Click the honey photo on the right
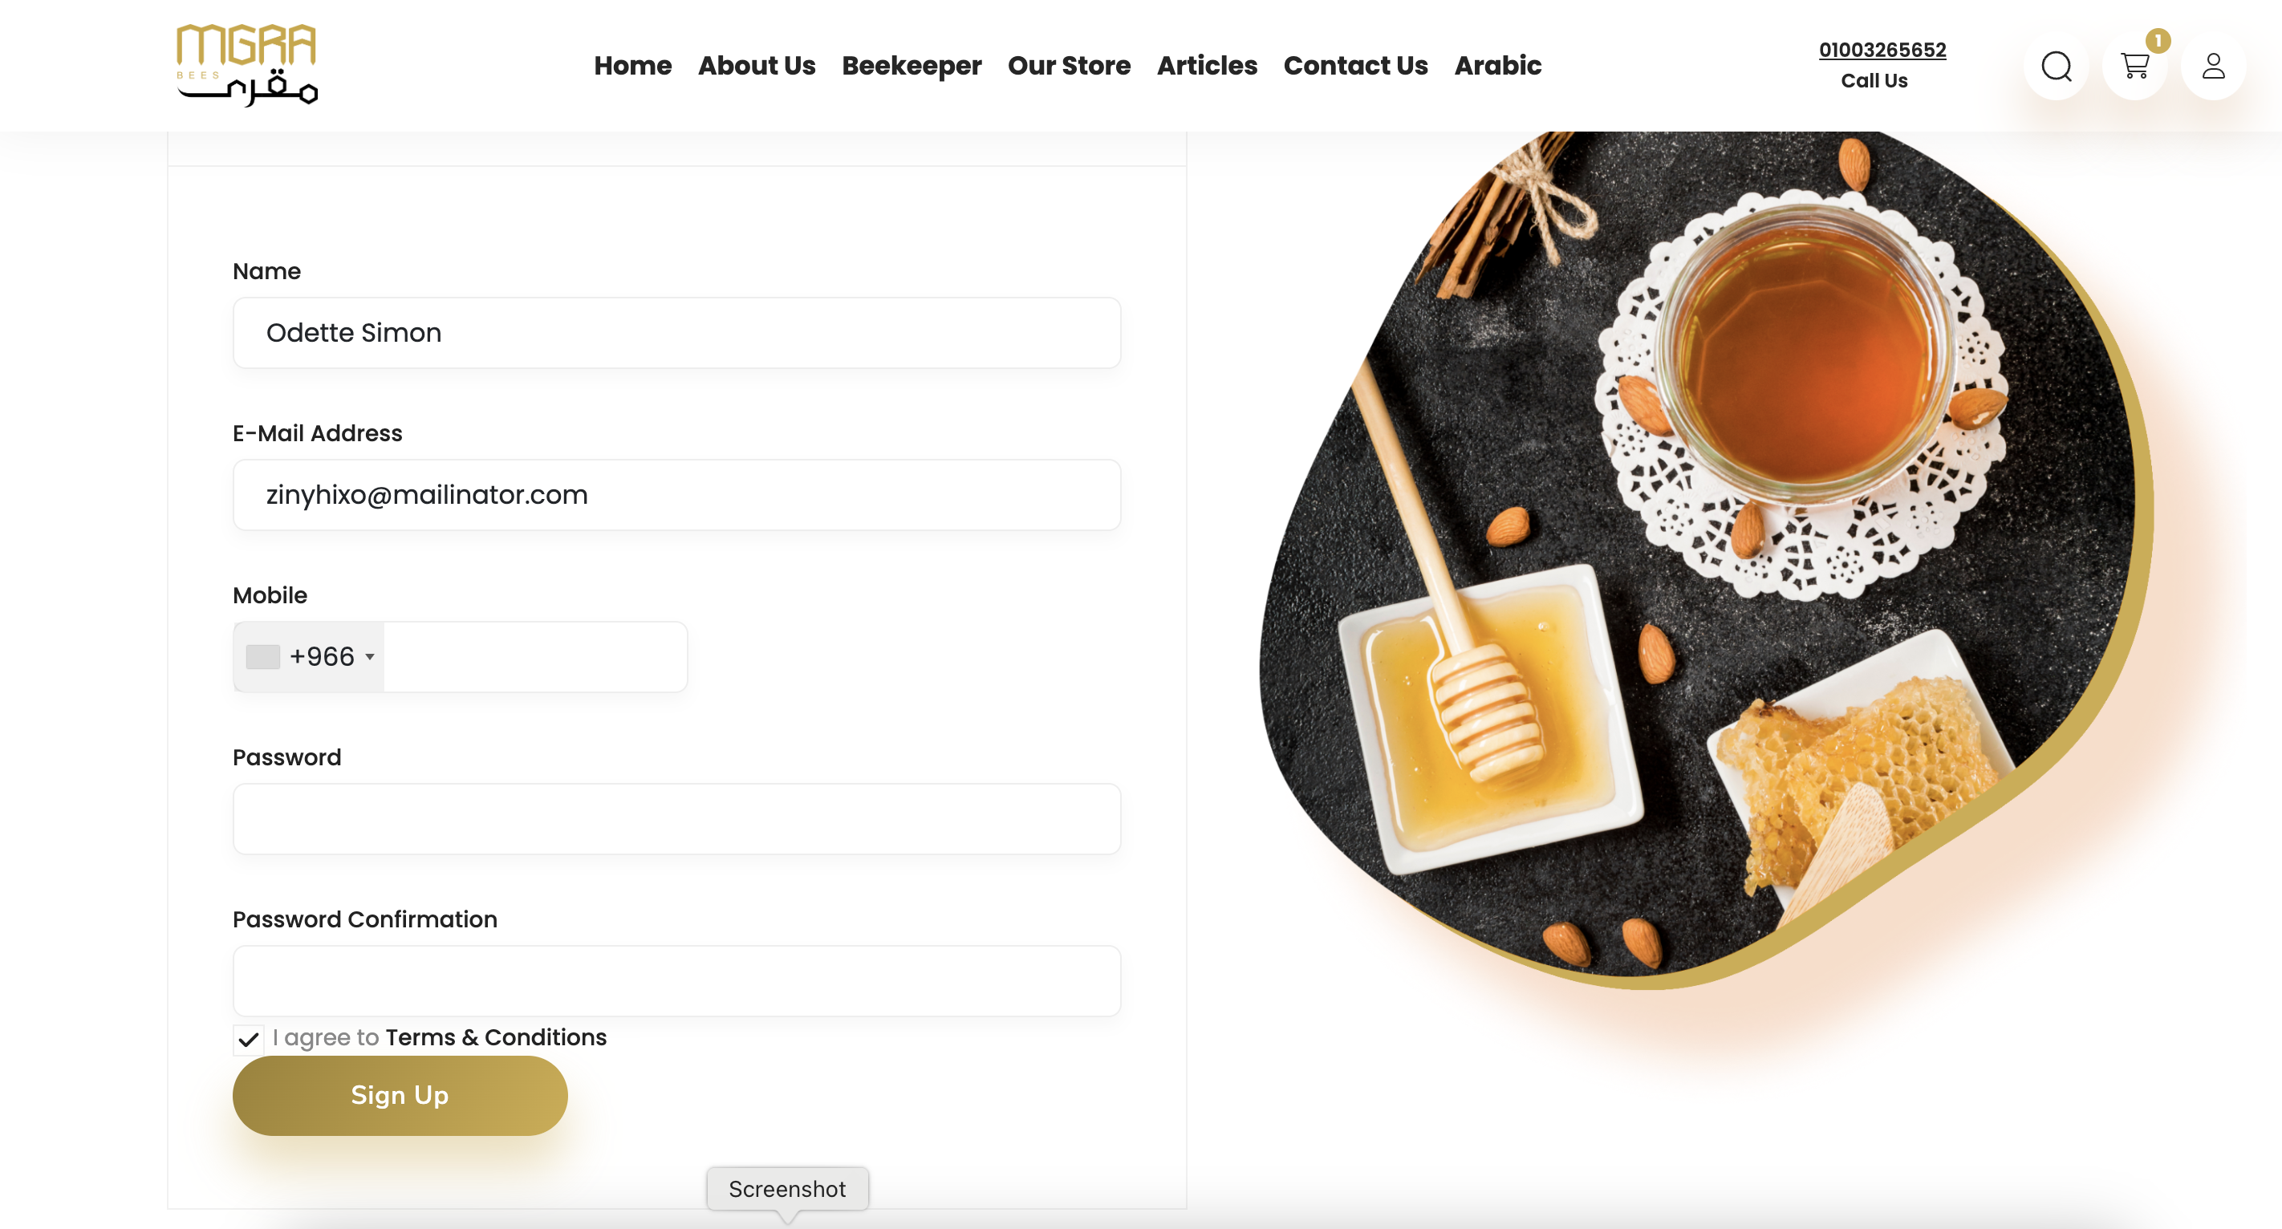This screenshot has width=2282, height=1229. click(x=1705, y=558)
